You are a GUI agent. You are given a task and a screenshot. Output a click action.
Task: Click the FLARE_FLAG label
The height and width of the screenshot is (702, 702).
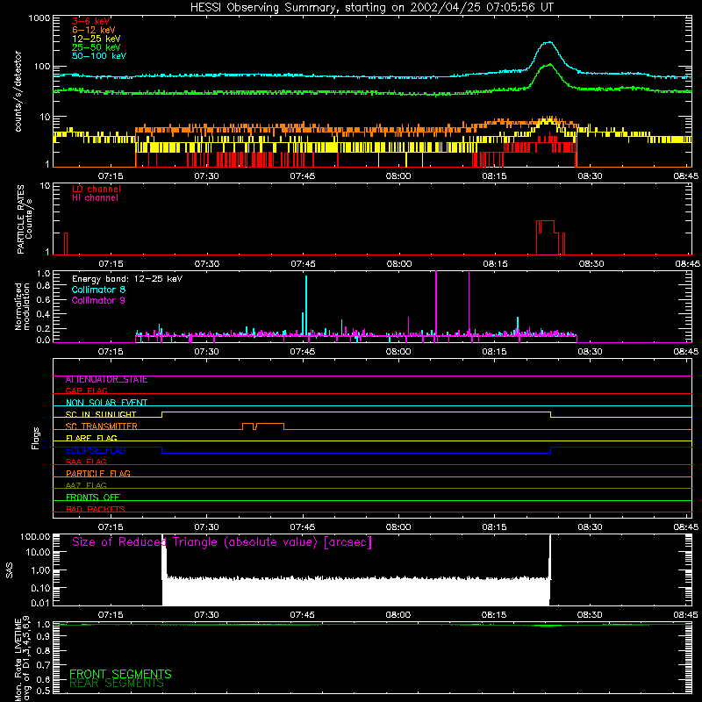point(91,438)
